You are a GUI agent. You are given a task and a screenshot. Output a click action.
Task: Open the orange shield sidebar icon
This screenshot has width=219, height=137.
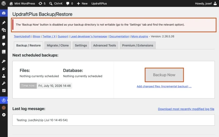pyautogui.click(x=4, y=108)
